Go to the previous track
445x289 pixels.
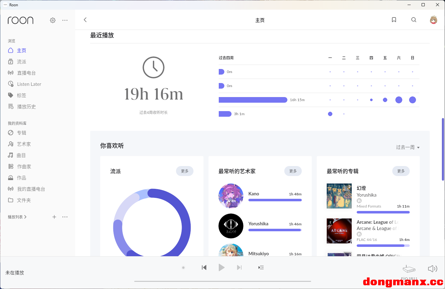tap(204, 267)
